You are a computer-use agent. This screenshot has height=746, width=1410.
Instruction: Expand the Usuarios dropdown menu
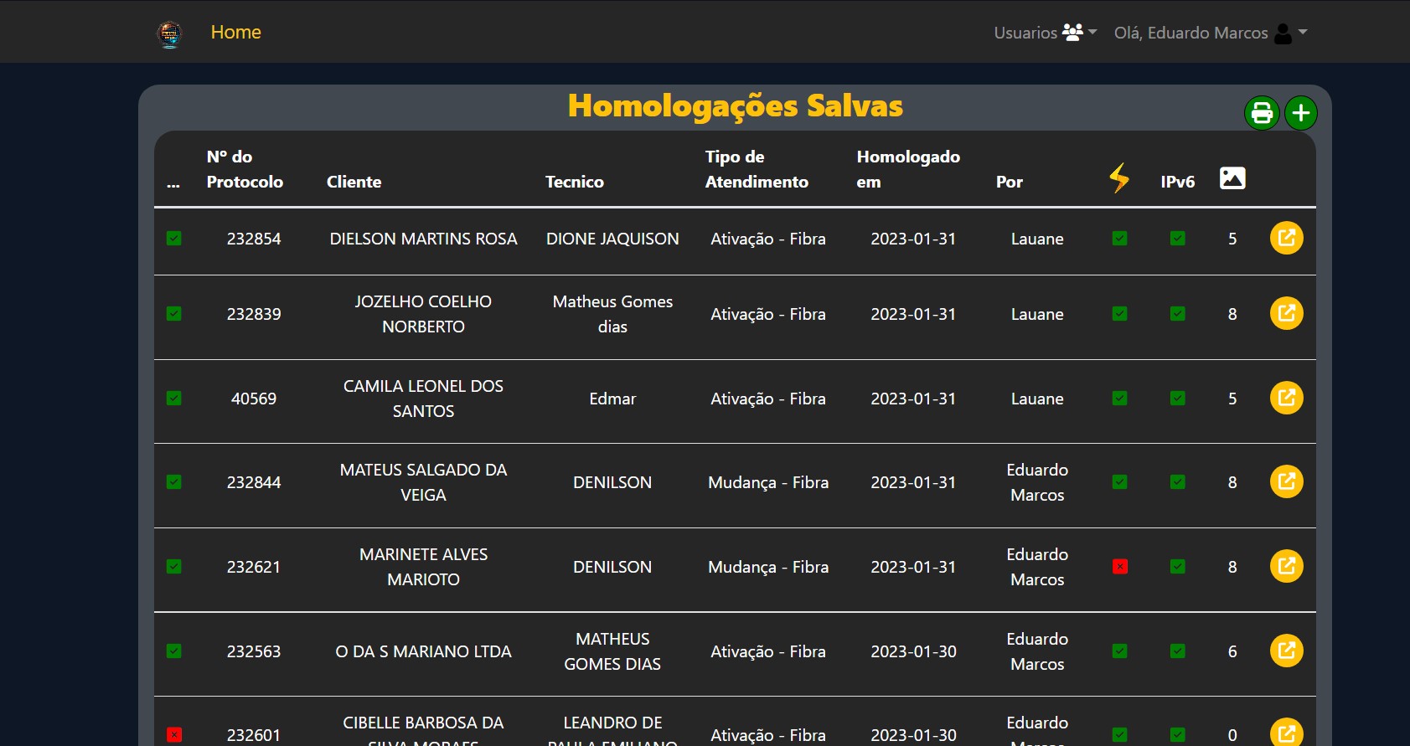tap(1045, 33)
